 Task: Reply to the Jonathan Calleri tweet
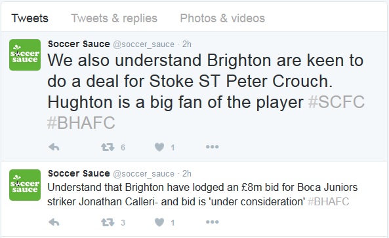54,222
